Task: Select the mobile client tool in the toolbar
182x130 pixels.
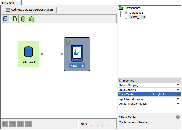Action: tap(5, 19)
